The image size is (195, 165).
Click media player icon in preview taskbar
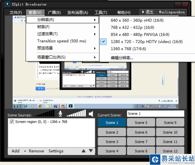click(33, 106)
